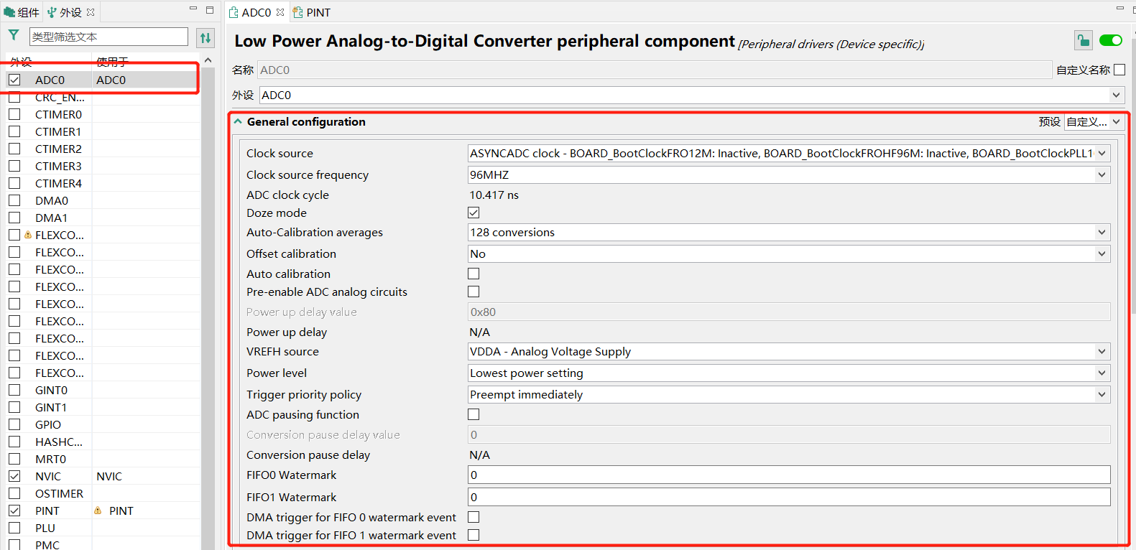This screenshot has width=1136, height=550.
Task: Click the warning icon beside first FLEXCO entry
Action: click(28, 235)
